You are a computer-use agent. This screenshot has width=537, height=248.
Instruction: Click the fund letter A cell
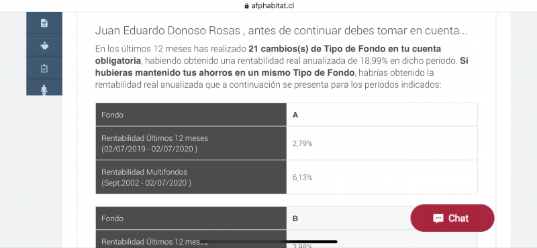pyautogui.click(x=382, y=115)
